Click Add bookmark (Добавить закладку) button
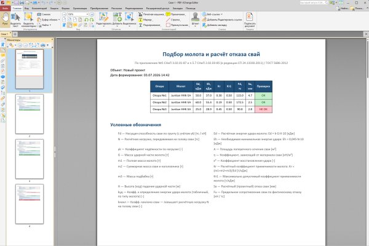The width and height of the screenshot is (369, 246). (215, 25)
